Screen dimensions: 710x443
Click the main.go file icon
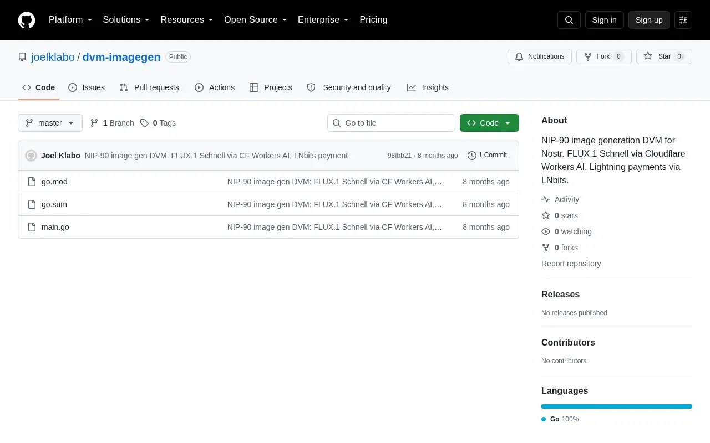coord(32,227)
